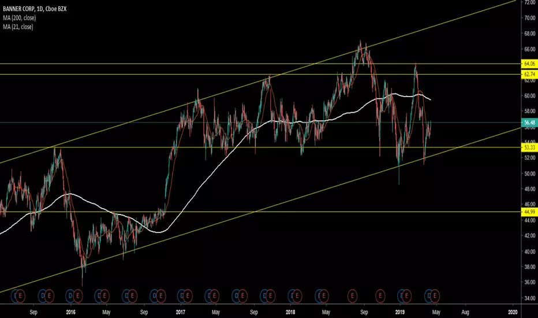Open the lone earnings marker for October 2018

[x=380, y=295]
